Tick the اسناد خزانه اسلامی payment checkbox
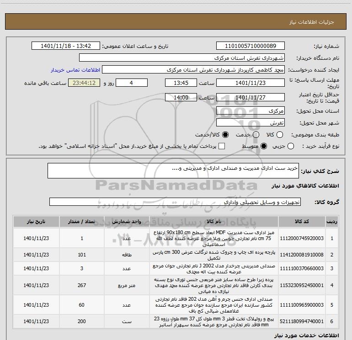 (x=222, y=146)
